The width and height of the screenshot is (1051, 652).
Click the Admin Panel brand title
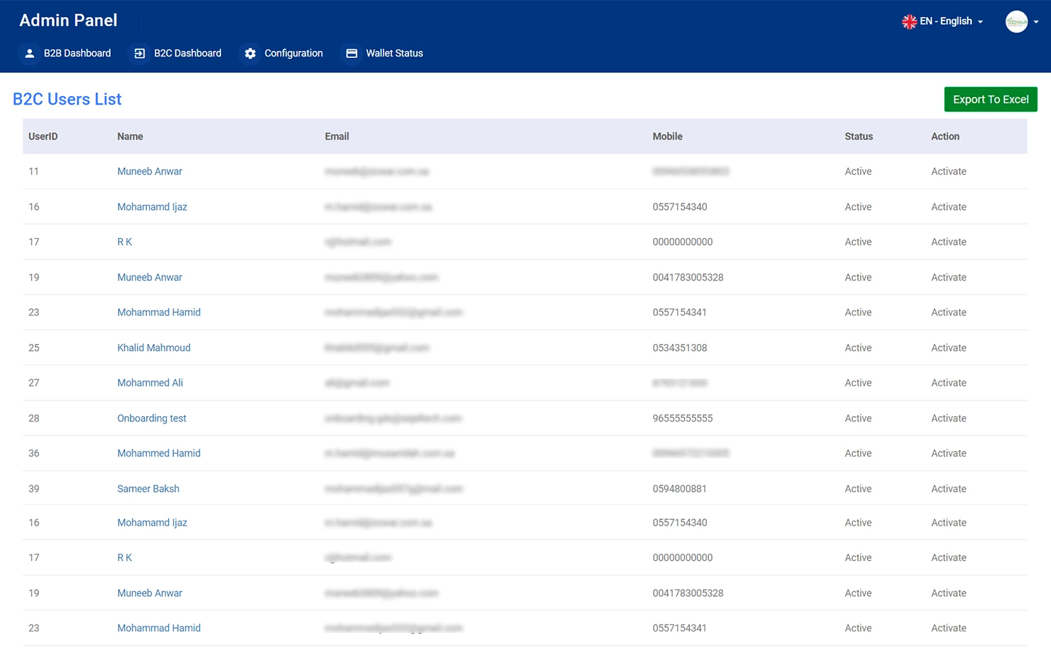tap(67, 20)
